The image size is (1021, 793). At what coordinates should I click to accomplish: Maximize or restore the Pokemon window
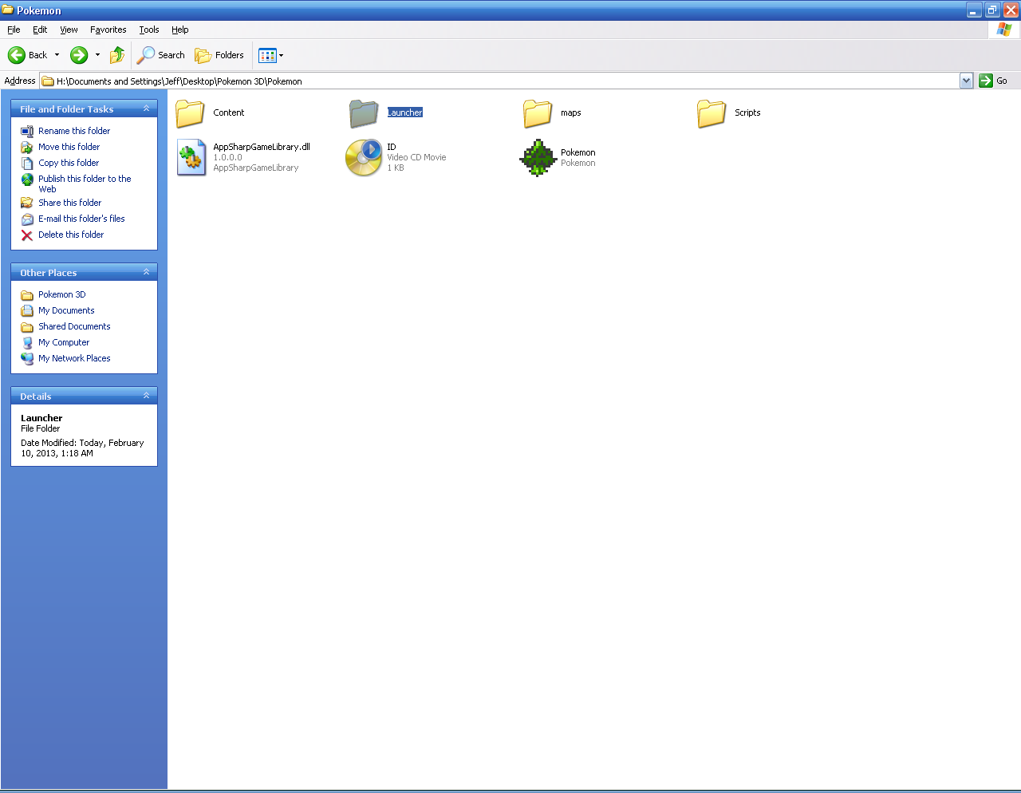[992, 10]
